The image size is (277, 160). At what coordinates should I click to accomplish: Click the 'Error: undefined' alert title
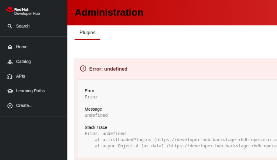[x=108, y=69]
